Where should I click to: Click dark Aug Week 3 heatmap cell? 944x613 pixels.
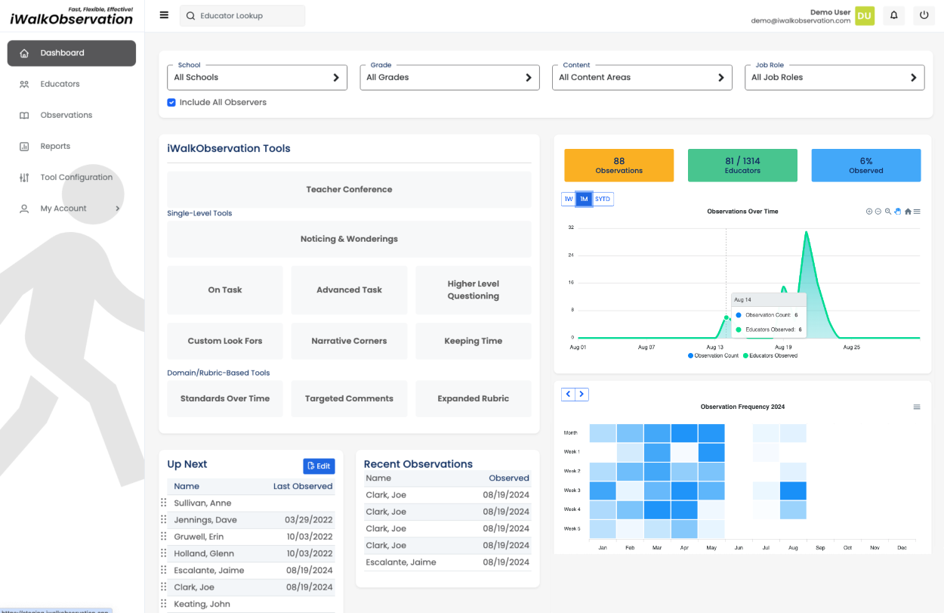pyautogui.click(x=793, y=491)
